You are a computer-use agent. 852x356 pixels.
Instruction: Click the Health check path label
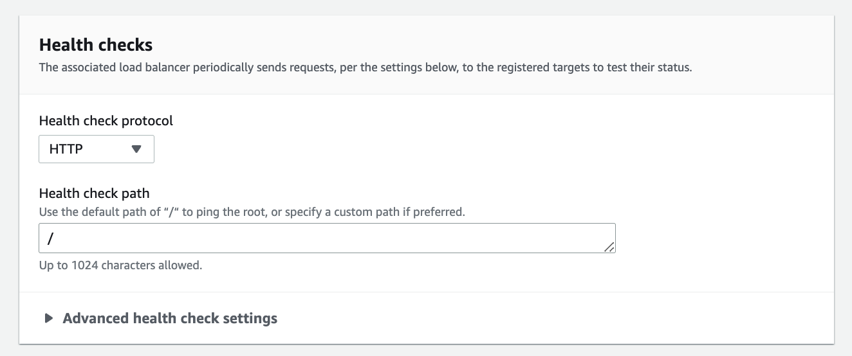pos(94,193)
